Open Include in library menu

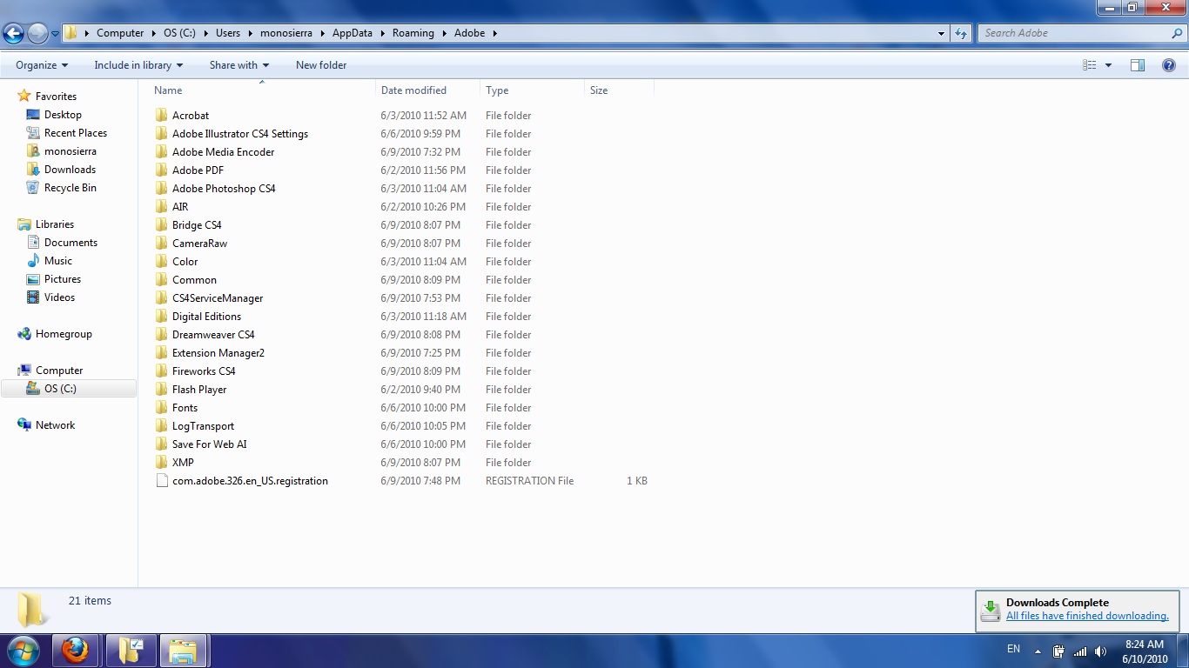point(138,65)
